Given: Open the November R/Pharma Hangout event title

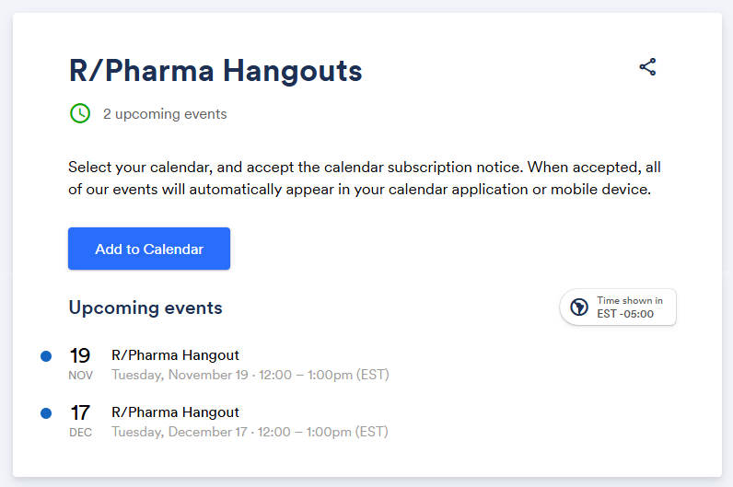Looking at the screenshot, I should 175,355.
